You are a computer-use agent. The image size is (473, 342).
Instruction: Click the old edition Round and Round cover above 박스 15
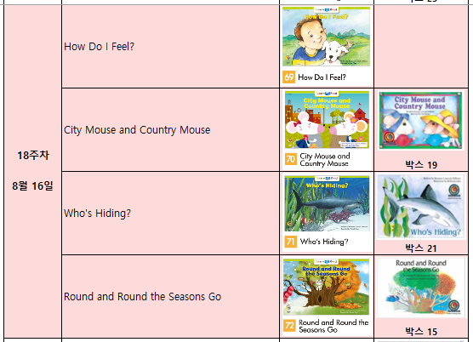coord(420,288)
